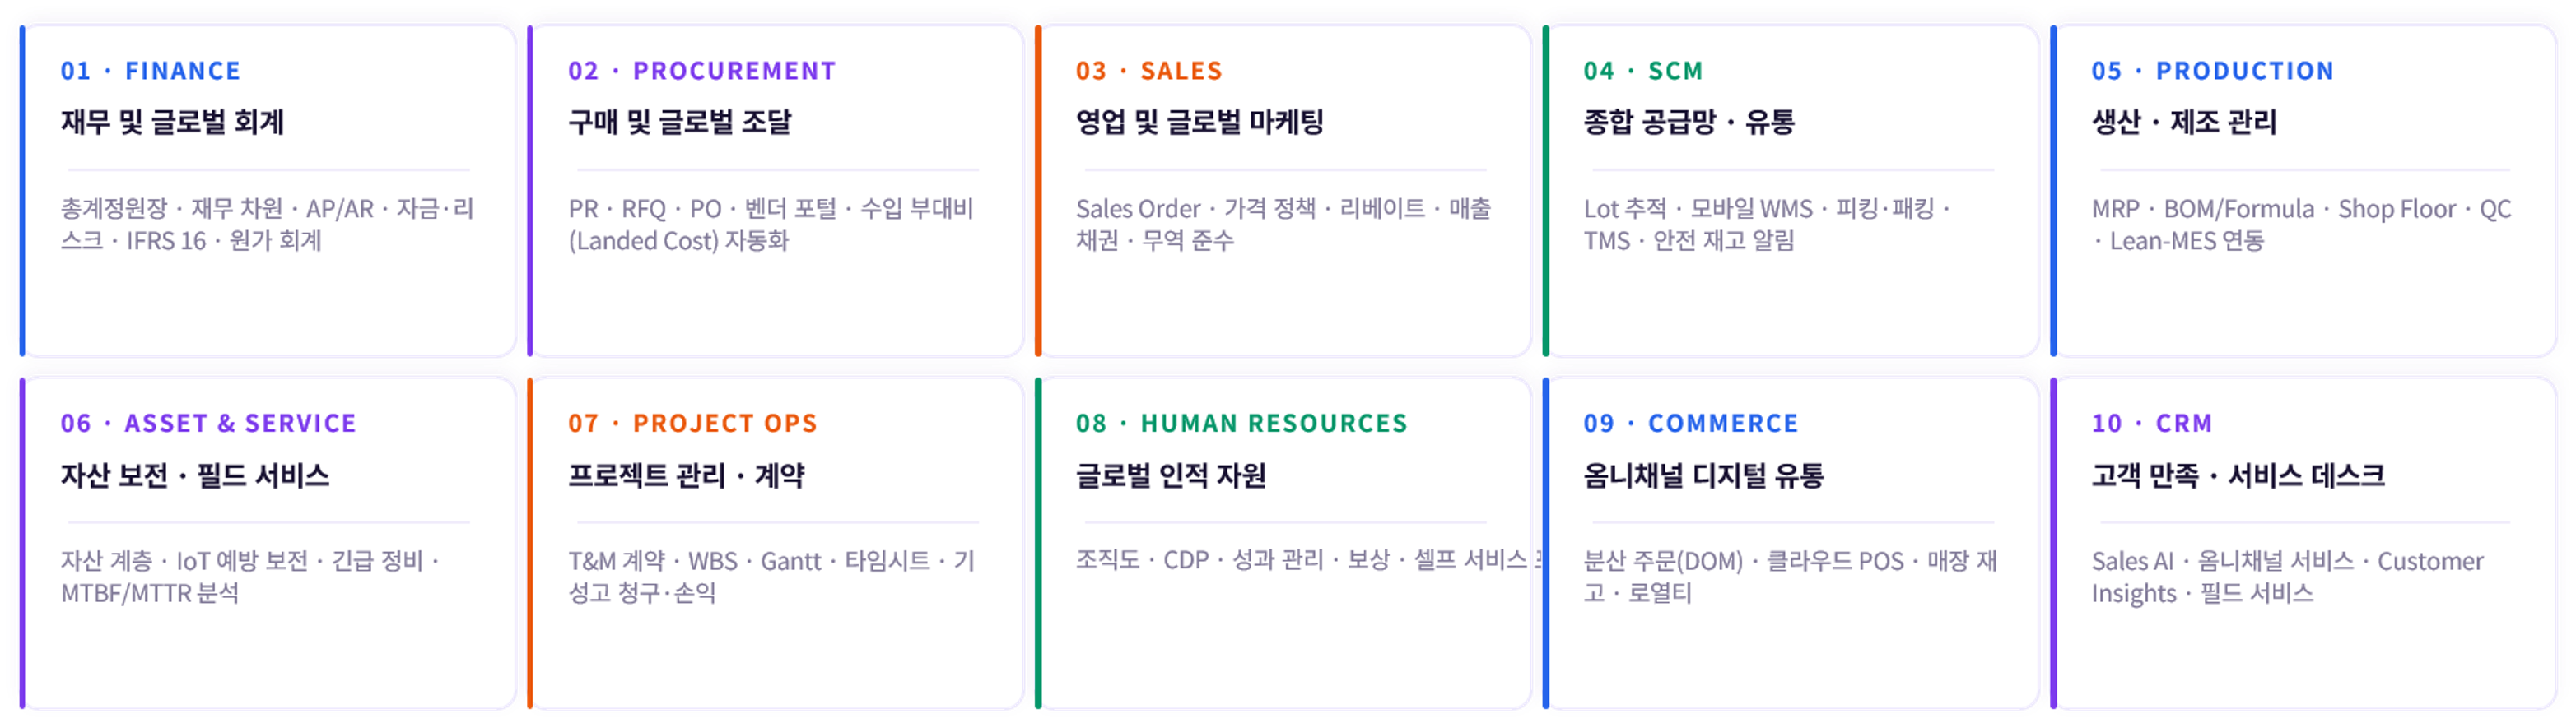Click the 08 Human Resources card
Viewport: 2576px width, 723px height.
coord(1283,543)
